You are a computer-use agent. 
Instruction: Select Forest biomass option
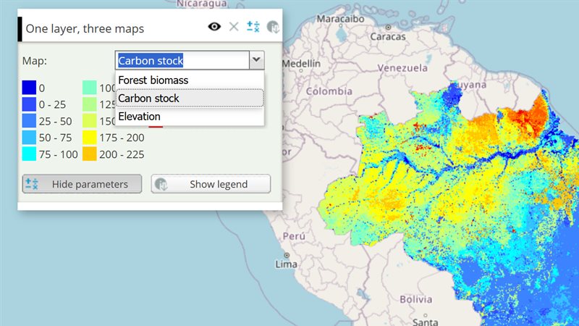[190, 80]
